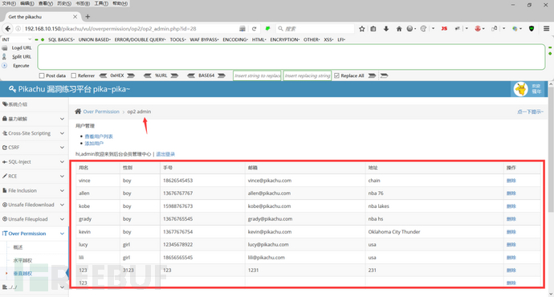Image resolution: width=554 pixels, height=297 pixels.
Task: Reload the page with refresh icon
Action: pos(254,29)
